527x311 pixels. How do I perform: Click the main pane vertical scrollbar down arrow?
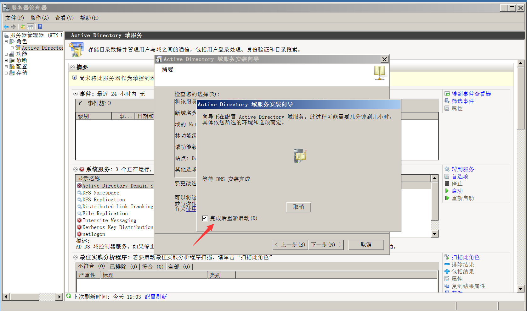[x=520, y=288]
